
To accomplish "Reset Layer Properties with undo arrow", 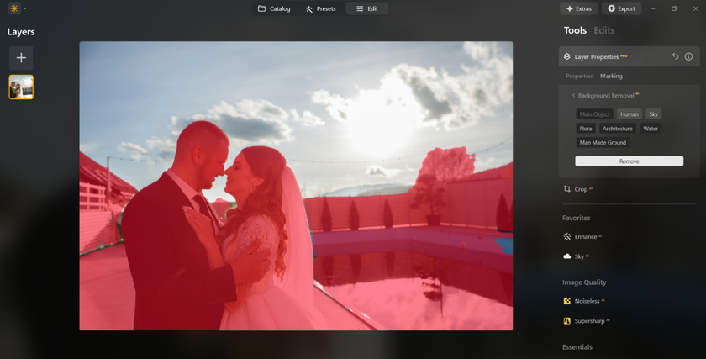I will [x=675, y=56].
